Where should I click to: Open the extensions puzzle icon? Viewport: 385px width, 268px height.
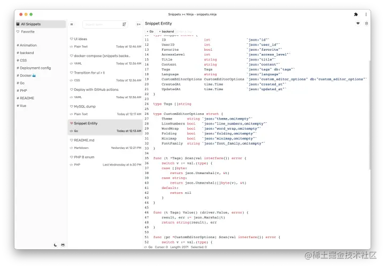tap(356, 14)
